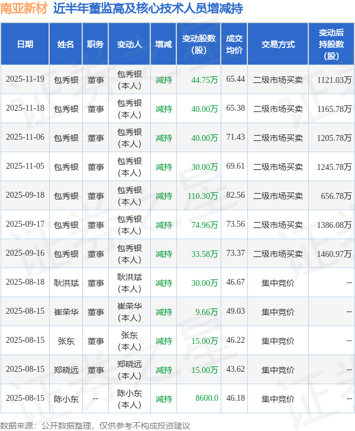
Task: Click average price 46.22
Action: (x=235, y=340)
